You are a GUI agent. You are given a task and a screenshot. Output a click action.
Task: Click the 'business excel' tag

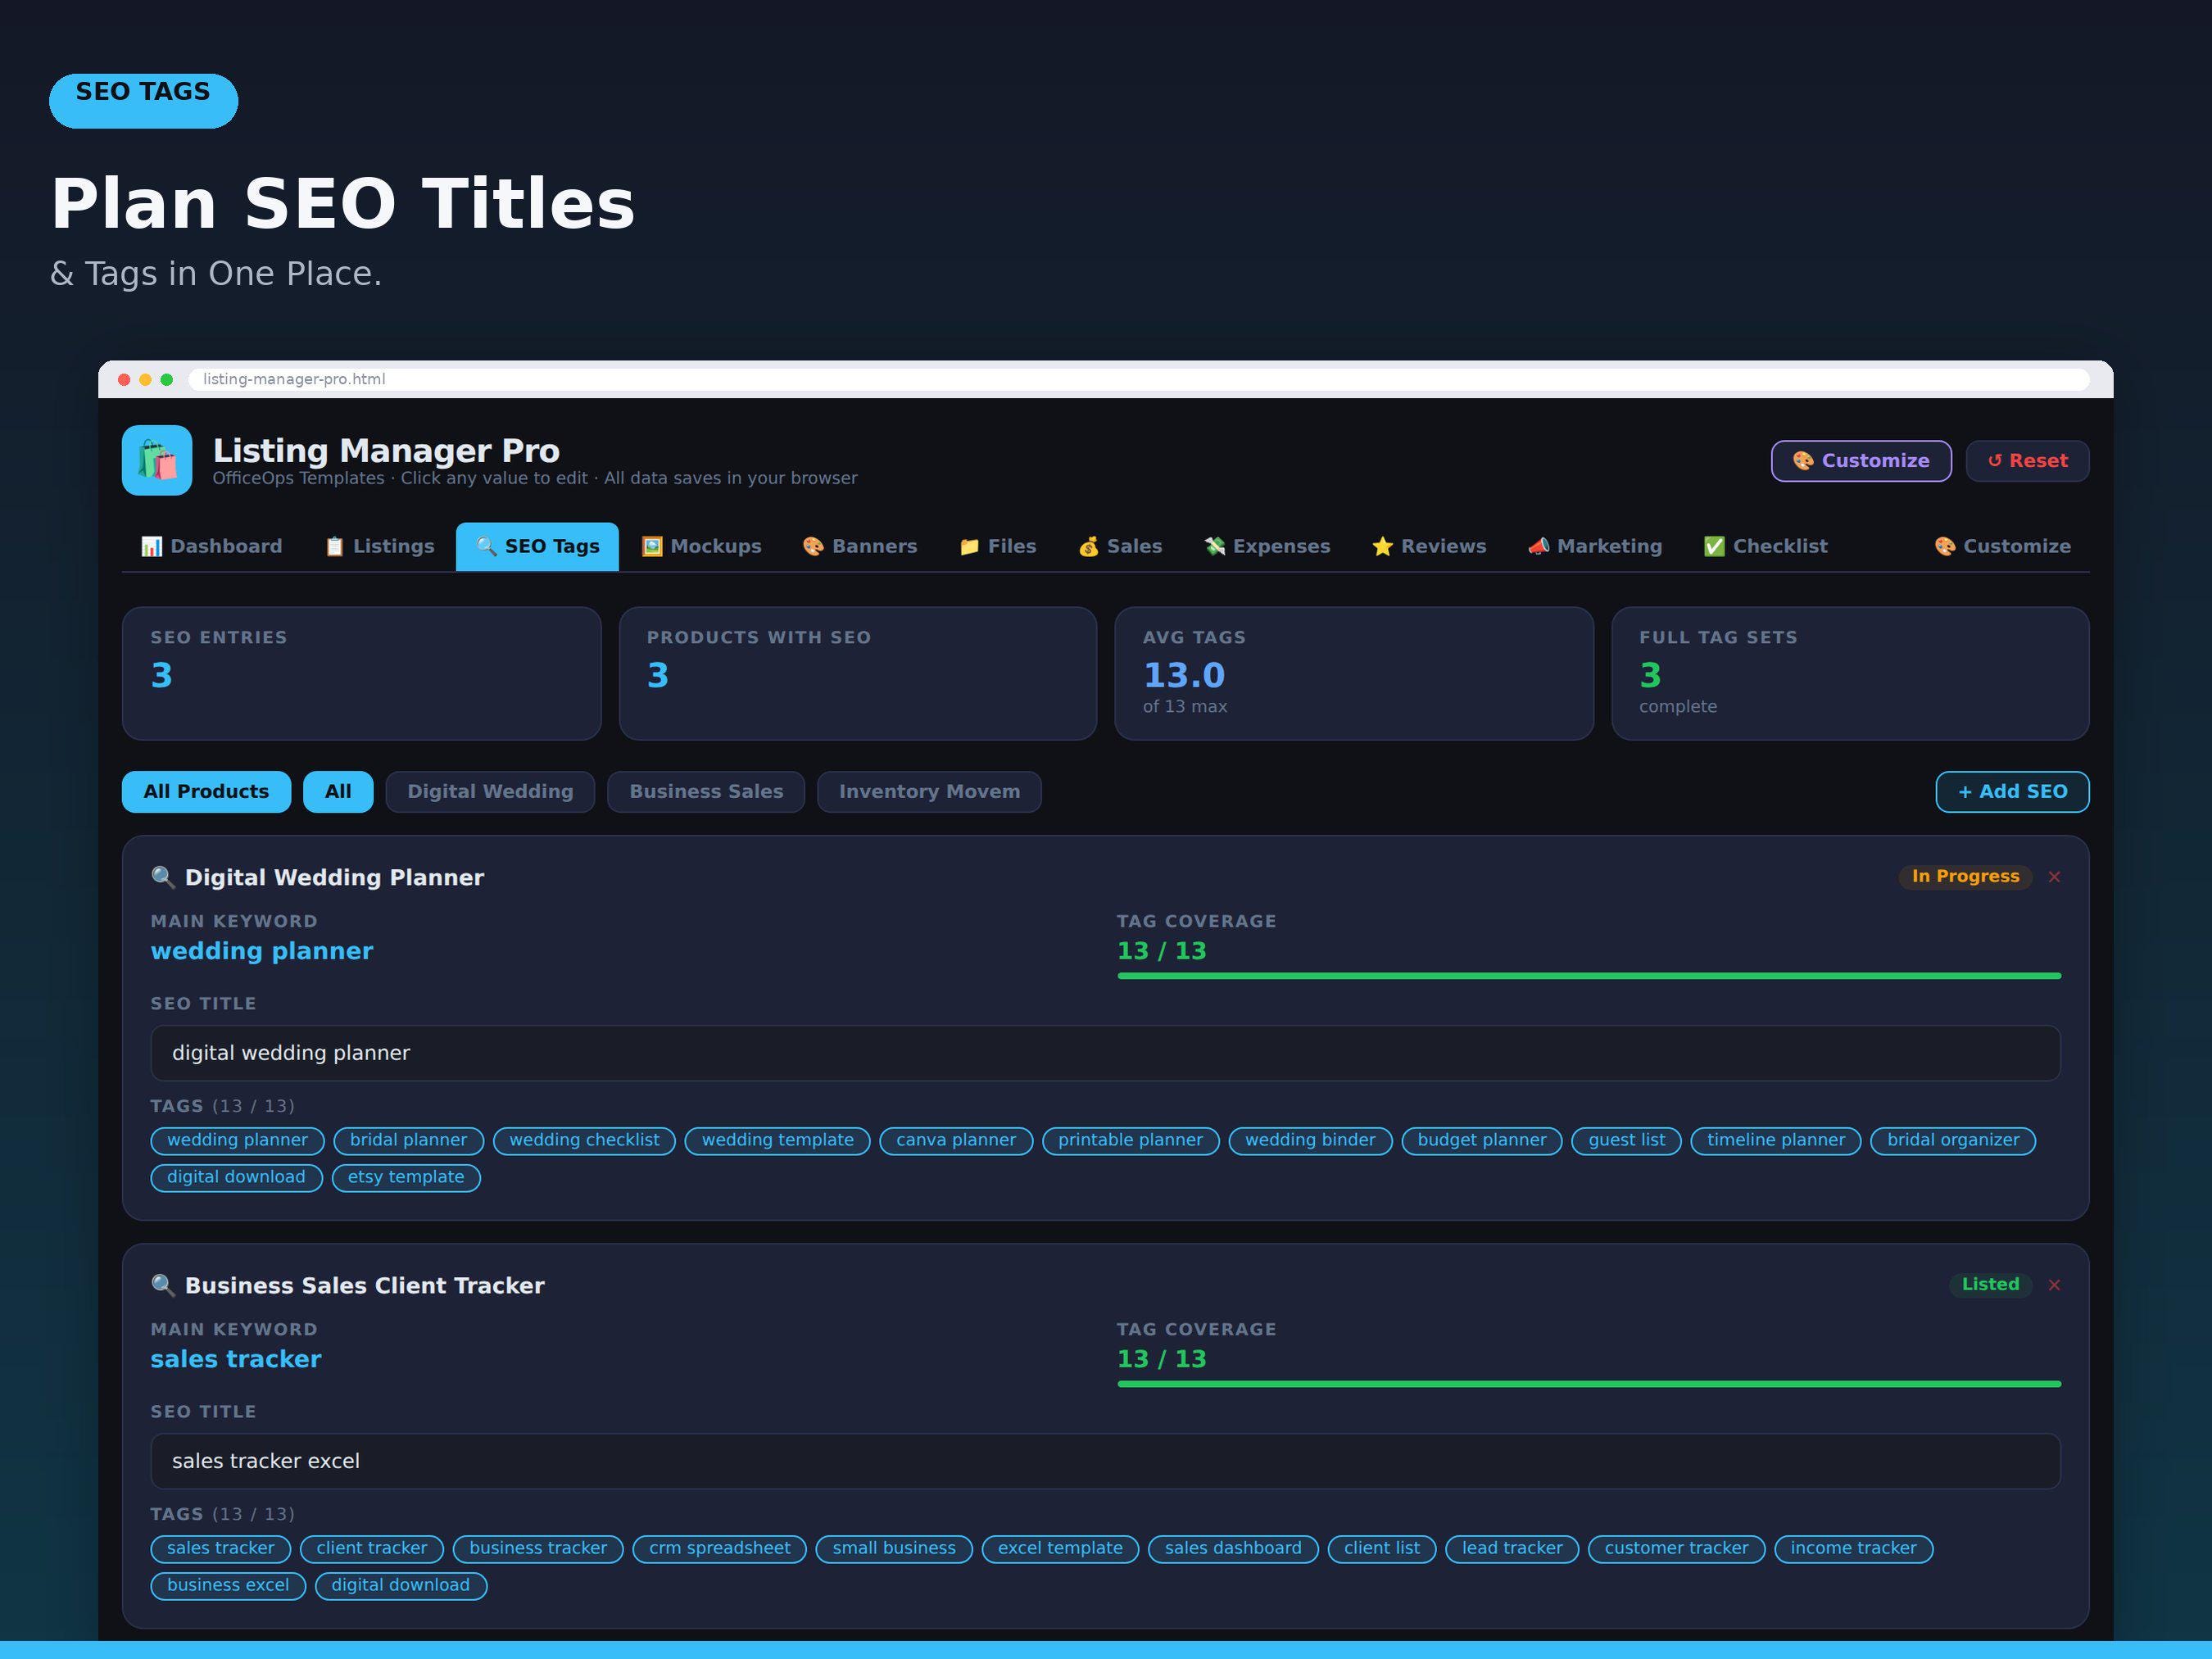coord(228,1586)
